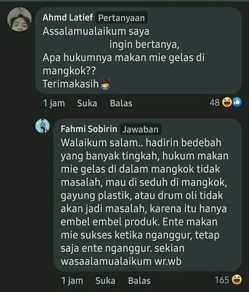Click Balas under Ahmd Latief's comment

(x=121, y=103)
